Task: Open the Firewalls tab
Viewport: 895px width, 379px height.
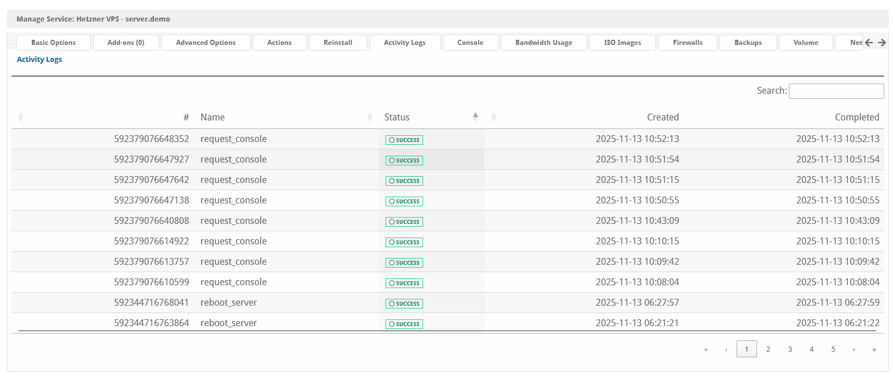Action: point(688,43)
